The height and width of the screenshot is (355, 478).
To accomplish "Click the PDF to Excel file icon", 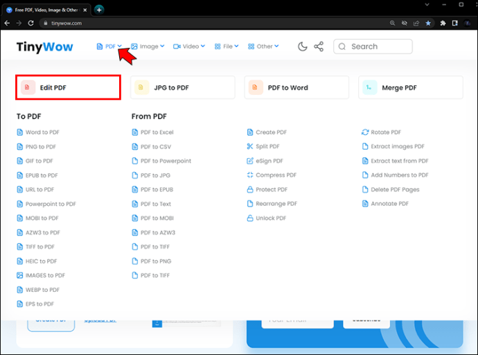I will click(x=135, y=132).
